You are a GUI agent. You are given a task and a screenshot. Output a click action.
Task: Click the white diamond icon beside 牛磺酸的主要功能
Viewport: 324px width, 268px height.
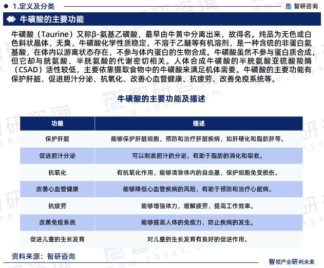coord(11,19)
